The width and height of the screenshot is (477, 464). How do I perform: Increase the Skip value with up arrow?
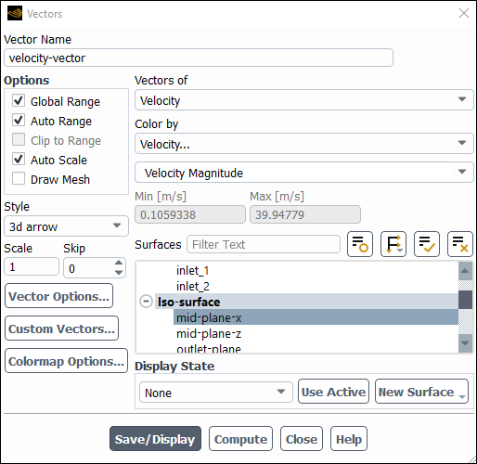click(x=119, y=263)
